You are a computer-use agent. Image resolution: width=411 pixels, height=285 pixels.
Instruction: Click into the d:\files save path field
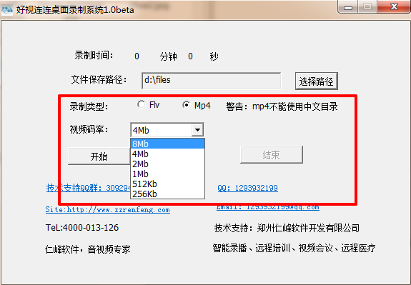pyautogui.click(x=212, y=81)
